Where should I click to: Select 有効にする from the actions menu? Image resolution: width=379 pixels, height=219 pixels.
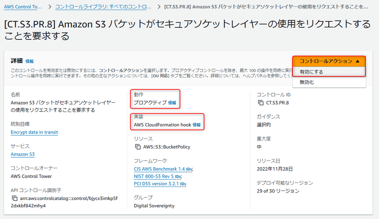coord(329,72)
